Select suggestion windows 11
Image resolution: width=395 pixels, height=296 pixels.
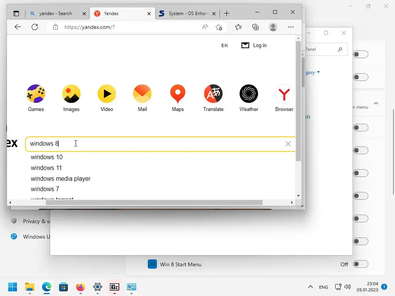(x=46, y=168)
